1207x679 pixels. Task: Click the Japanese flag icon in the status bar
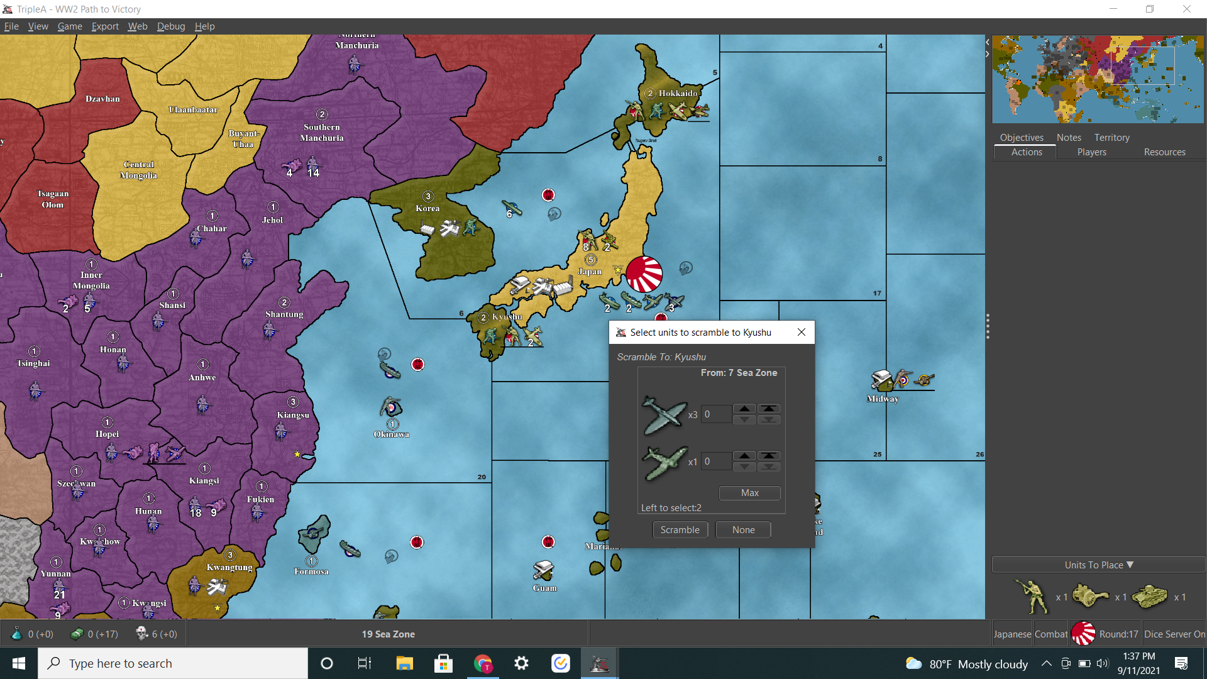point(1083,634)
